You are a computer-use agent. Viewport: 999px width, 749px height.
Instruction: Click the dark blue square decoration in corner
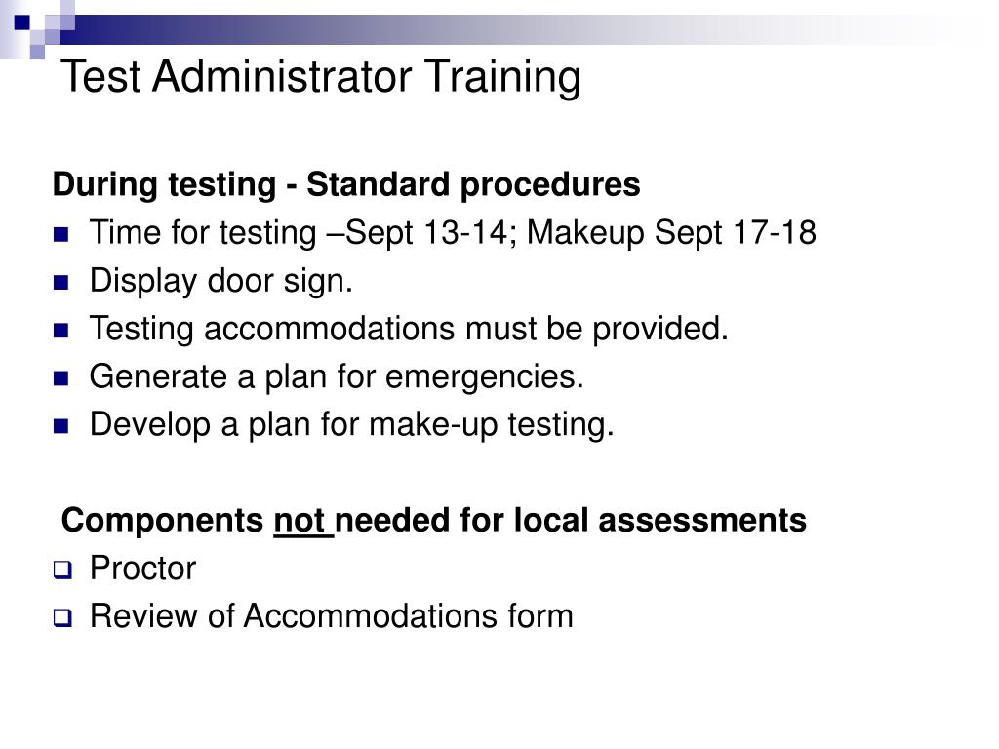(22, 23)
